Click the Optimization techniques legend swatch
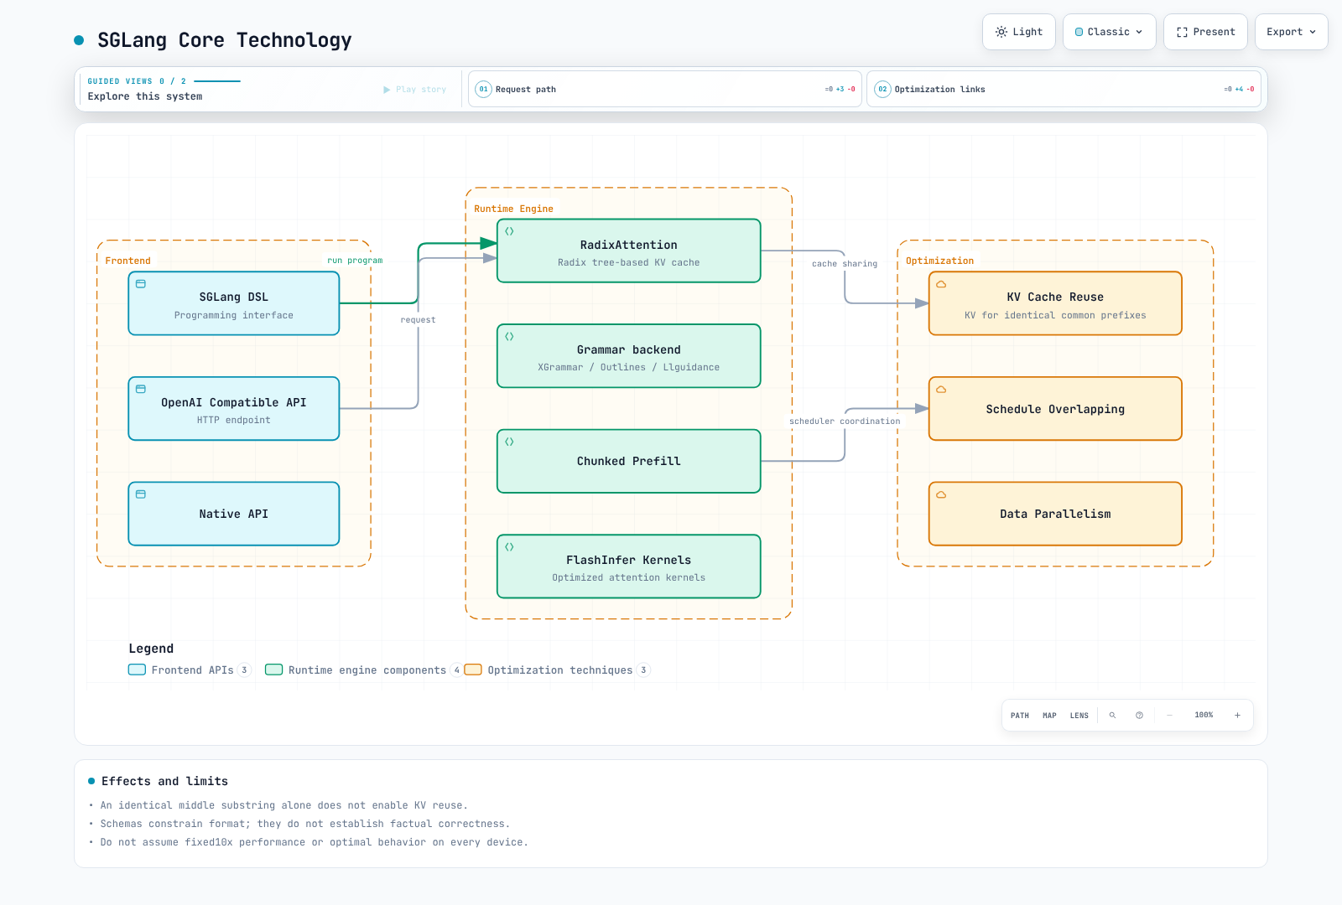1342x905 pixels. (473, 670)
